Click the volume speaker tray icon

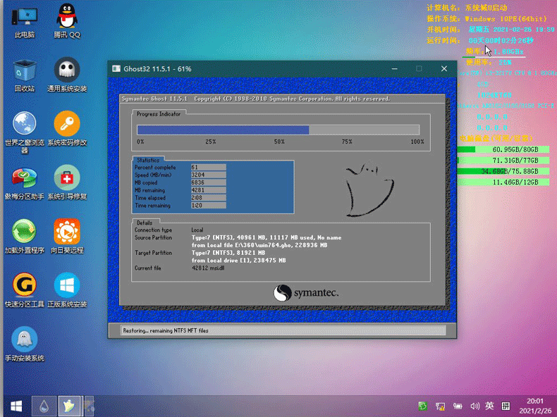(474, 406)
